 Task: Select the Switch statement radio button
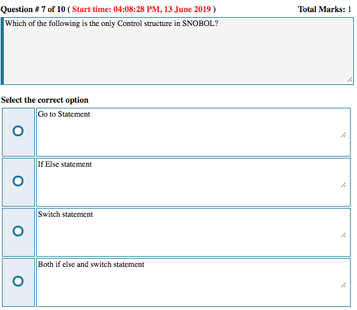[x=18, y=231]
